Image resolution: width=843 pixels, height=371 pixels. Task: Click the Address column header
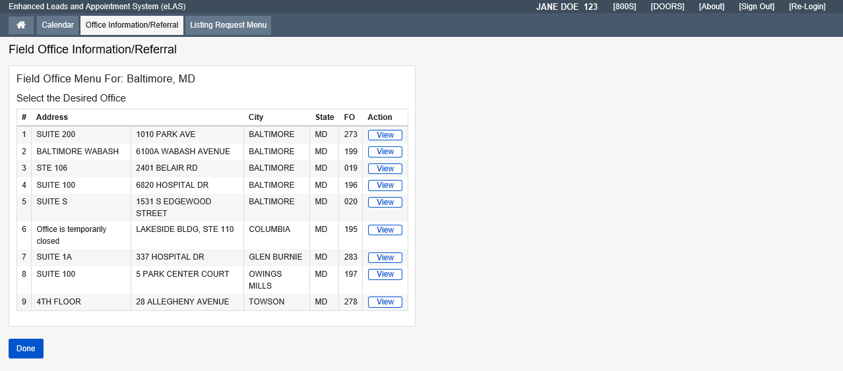tap(52, 117)
